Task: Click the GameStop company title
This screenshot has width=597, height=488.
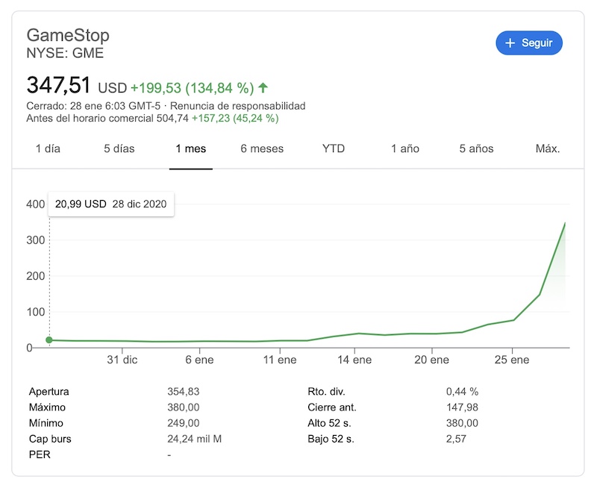Action: pyautogui.click(x=68, y=35)
